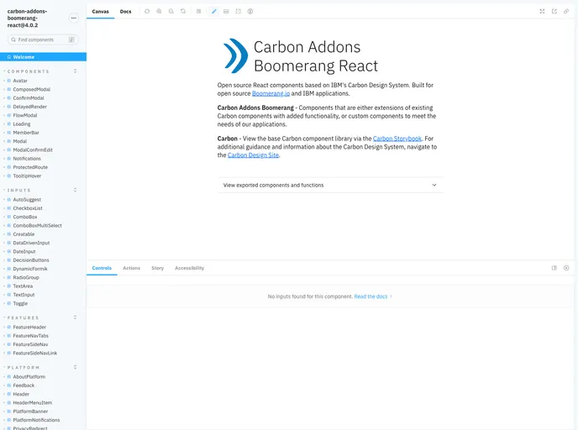Open the CheckboxList component entry
Viewport: 578px width, 430px height.
coord(28,208)
